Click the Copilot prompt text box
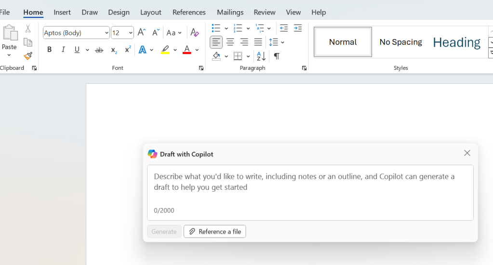The width and height of the screenshot is (493, 265). [x=310, y=193]
